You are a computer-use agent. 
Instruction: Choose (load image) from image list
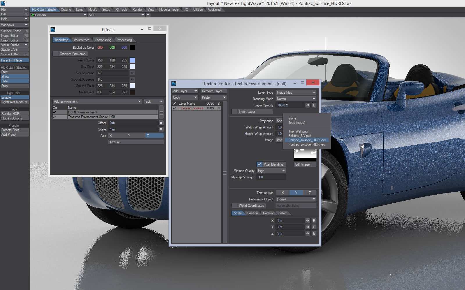297,123
